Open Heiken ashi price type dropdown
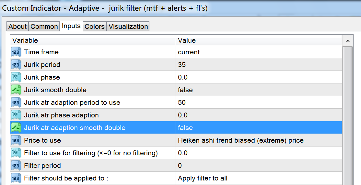 pos(240,140)
